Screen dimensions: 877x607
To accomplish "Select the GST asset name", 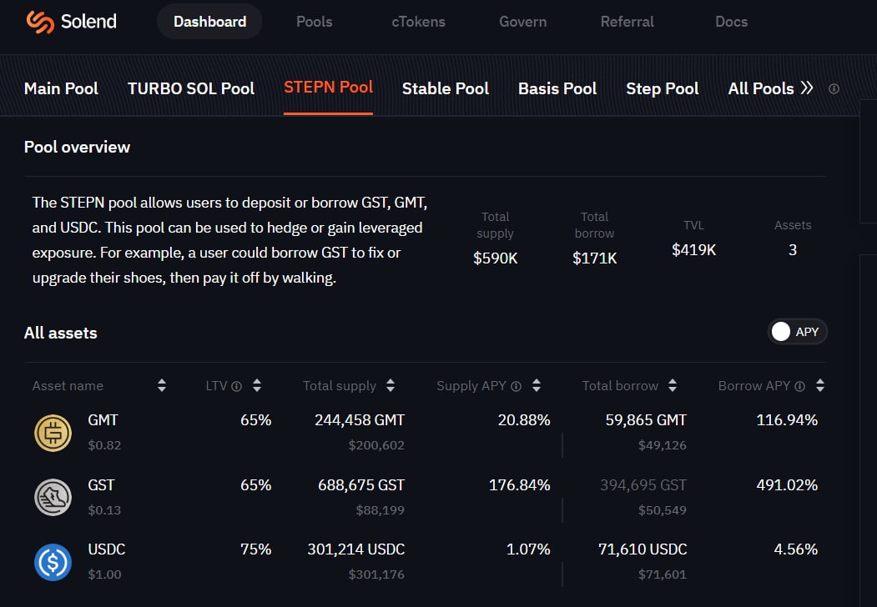I will 101,485.
